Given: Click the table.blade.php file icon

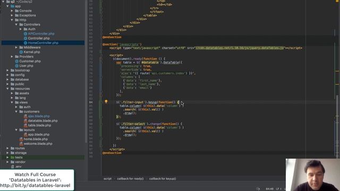Looking at the screenshot, I should (25, 125).
